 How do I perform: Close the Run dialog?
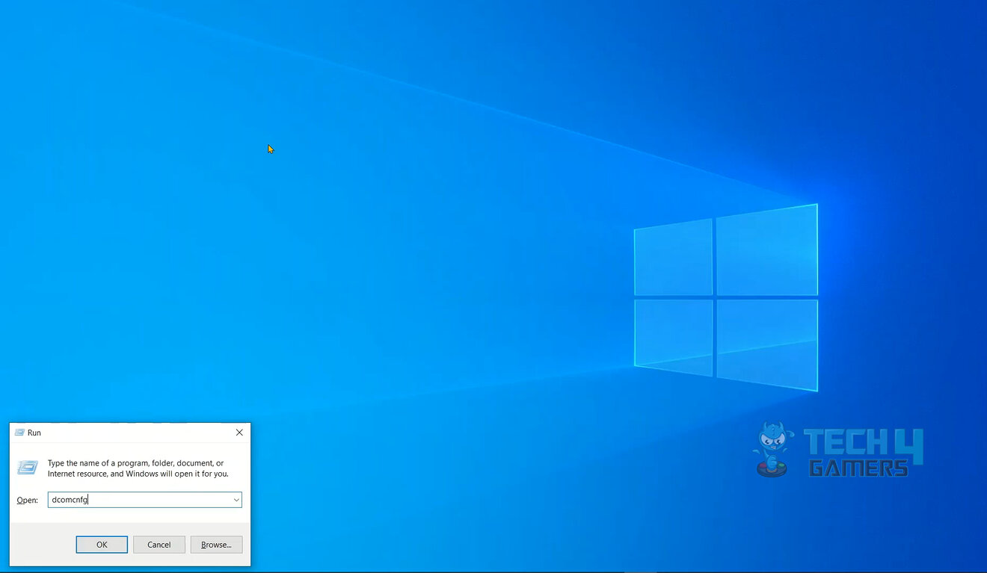[x=239, y=432]
